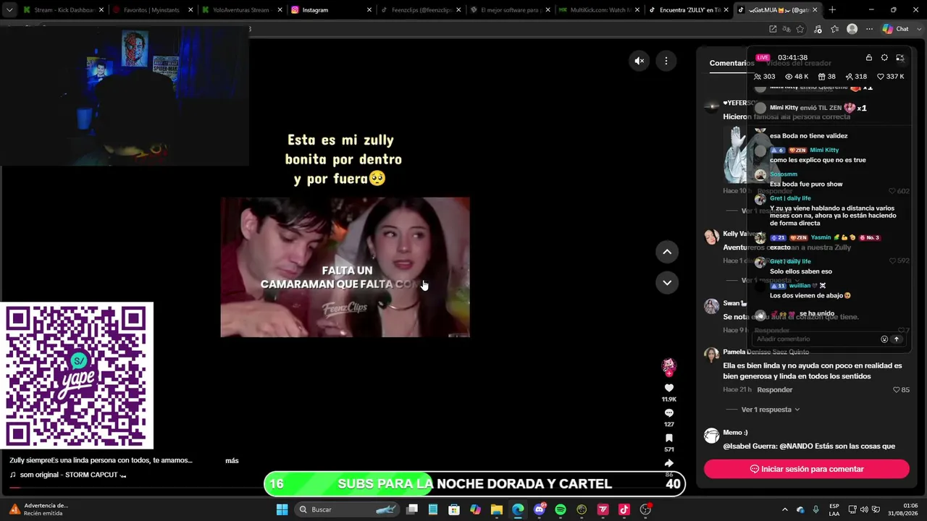Image resolution: width=927 pixels, height=521 pixels.
Task: Close the live overlay popout icon
Action: 900,57
